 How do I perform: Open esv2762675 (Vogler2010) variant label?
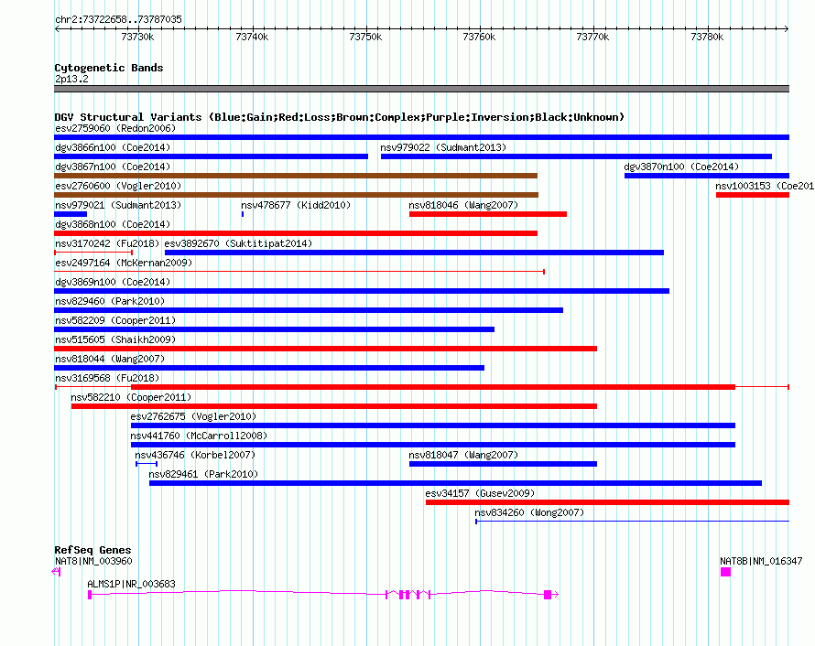pos(193,416)
